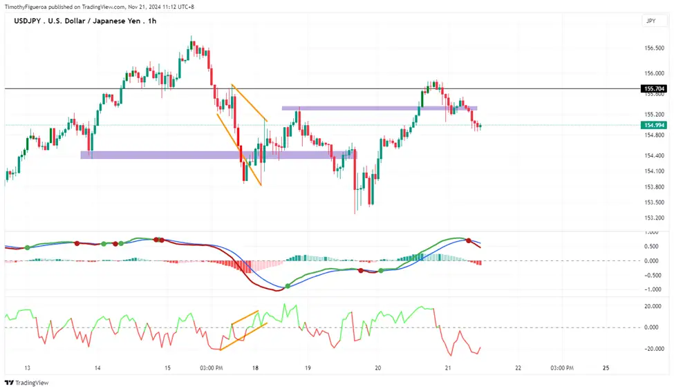Click the date 20 on time axis
This screenshot has height=391, width=674.
pos(378,368)
